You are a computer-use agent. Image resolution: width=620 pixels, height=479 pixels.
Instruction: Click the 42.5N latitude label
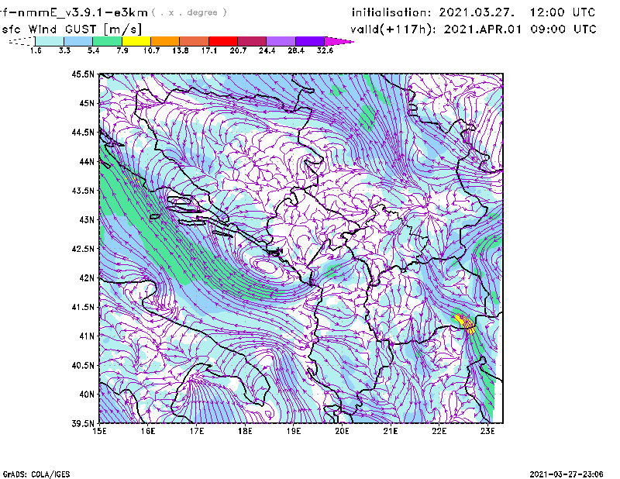click(83, 249)
